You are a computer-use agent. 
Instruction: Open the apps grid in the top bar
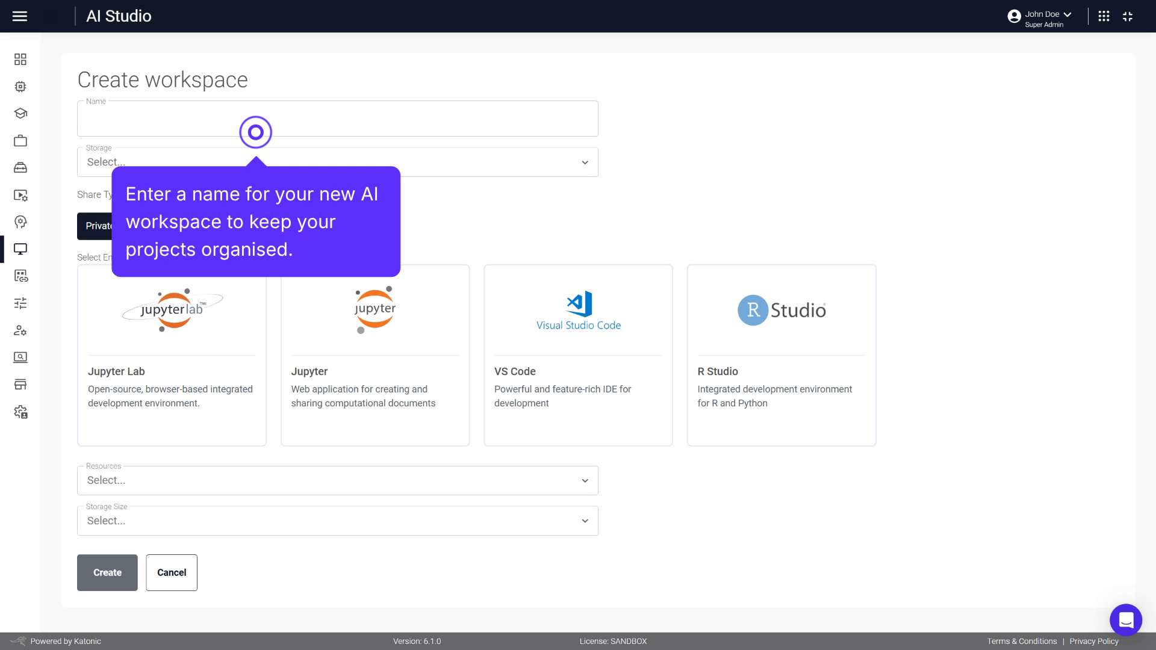[x=1104, y=16]
